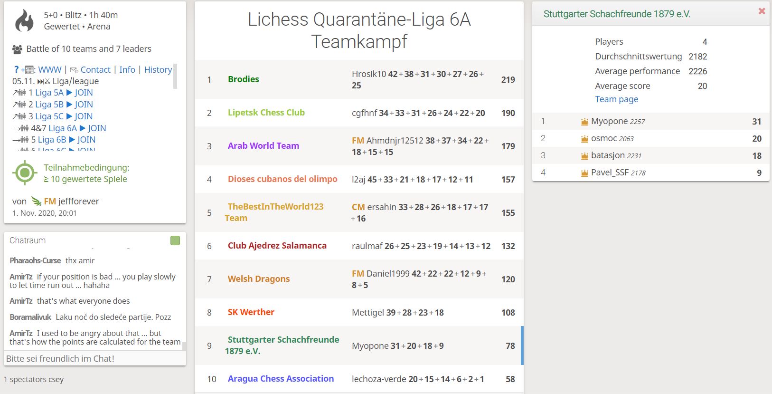772x394 pixels.
Task: Click the crown icon beside Myopone
Action: click(584, 122)
